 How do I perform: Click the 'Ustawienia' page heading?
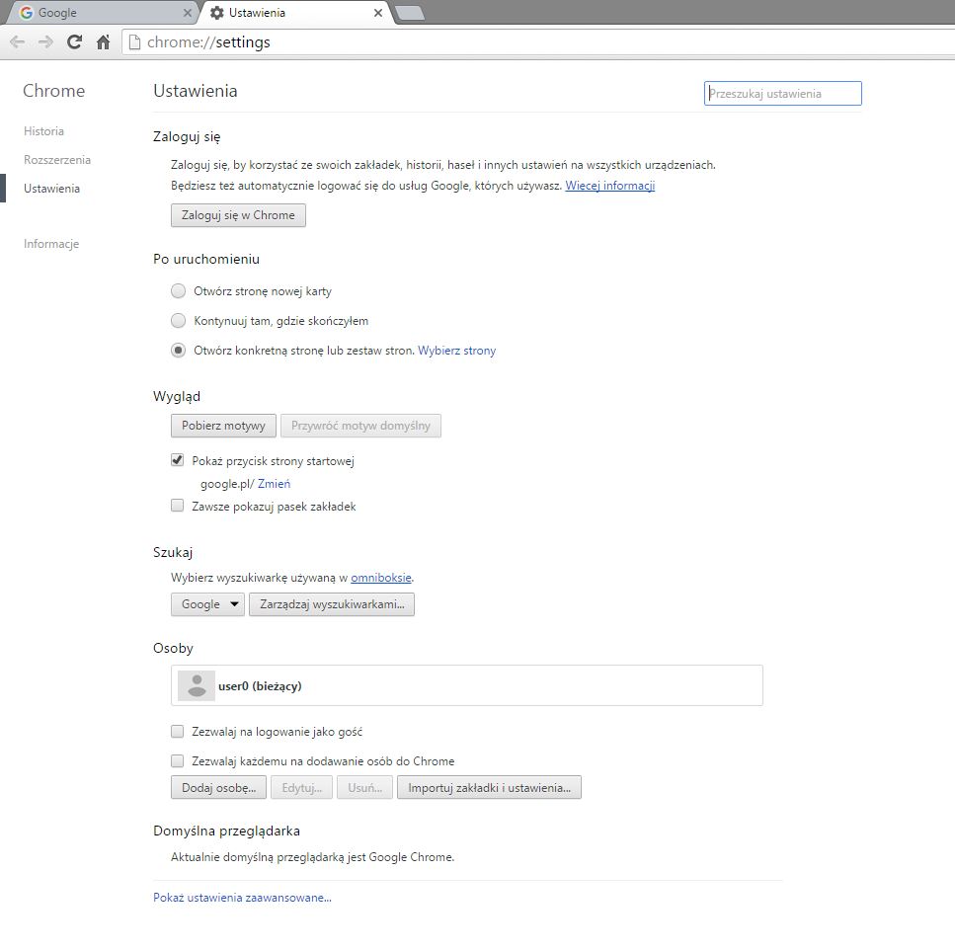[x=196, y=91]
